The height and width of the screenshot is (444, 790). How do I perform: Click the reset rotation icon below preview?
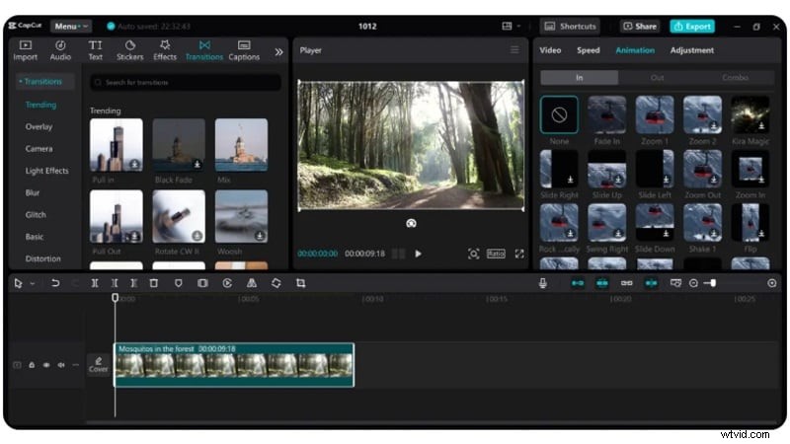click(x=411, y=224)
